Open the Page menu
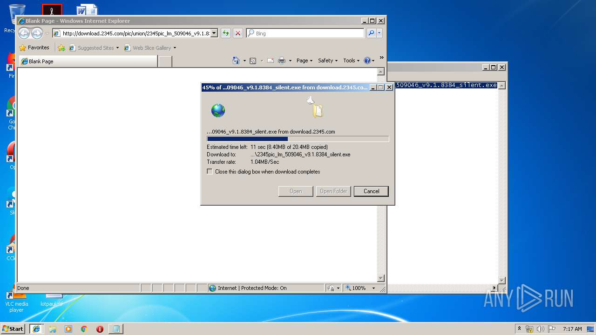596x335 pixels. pyautogui.click(x=305, y=60)
